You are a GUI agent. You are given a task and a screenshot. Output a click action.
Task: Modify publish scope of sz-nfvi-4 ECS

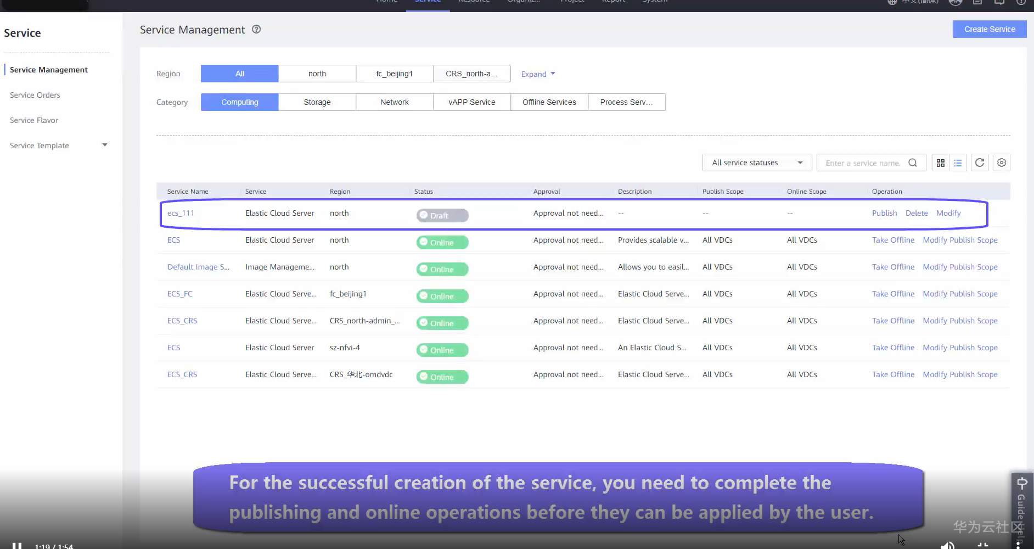click(x=960, y=348)
